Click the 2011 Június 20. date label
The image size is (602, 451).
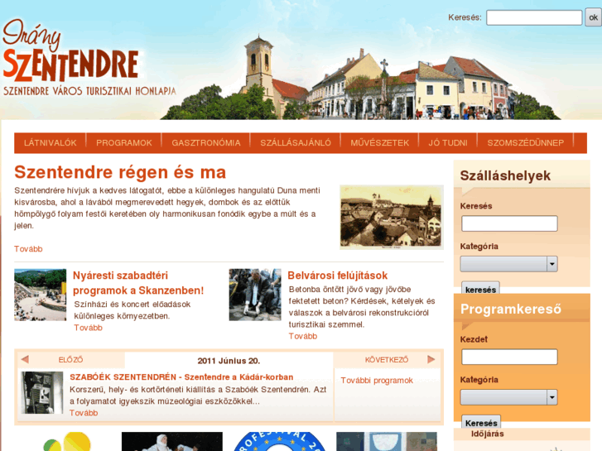tap(229, 361)
